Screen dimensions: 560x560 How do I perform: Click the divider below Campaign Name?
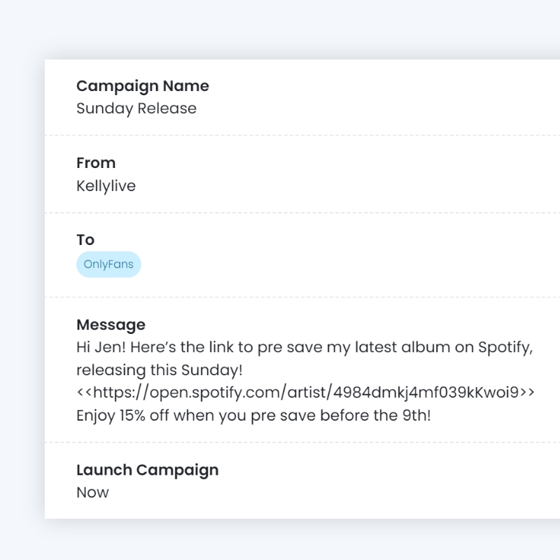(x=301, y=134)
